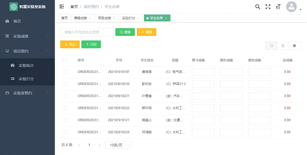Click the font size (tT) icon
This screenshot has width=307, height=155.
(278, 7)
